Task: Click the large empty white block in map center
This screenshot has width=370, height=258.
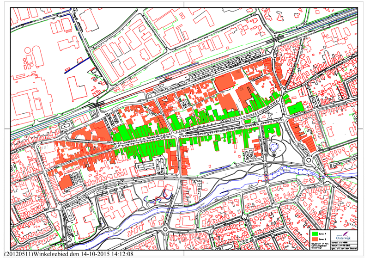Action: point(208,157)
